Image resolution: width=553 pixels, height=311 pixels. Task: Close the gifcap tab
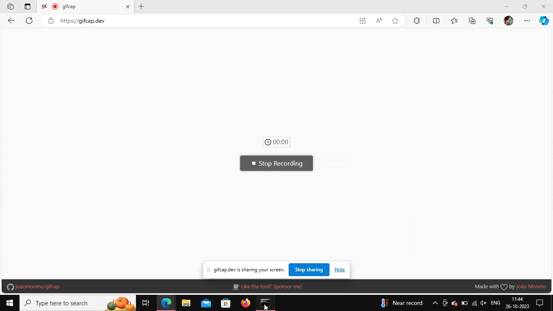coord(128,6)
